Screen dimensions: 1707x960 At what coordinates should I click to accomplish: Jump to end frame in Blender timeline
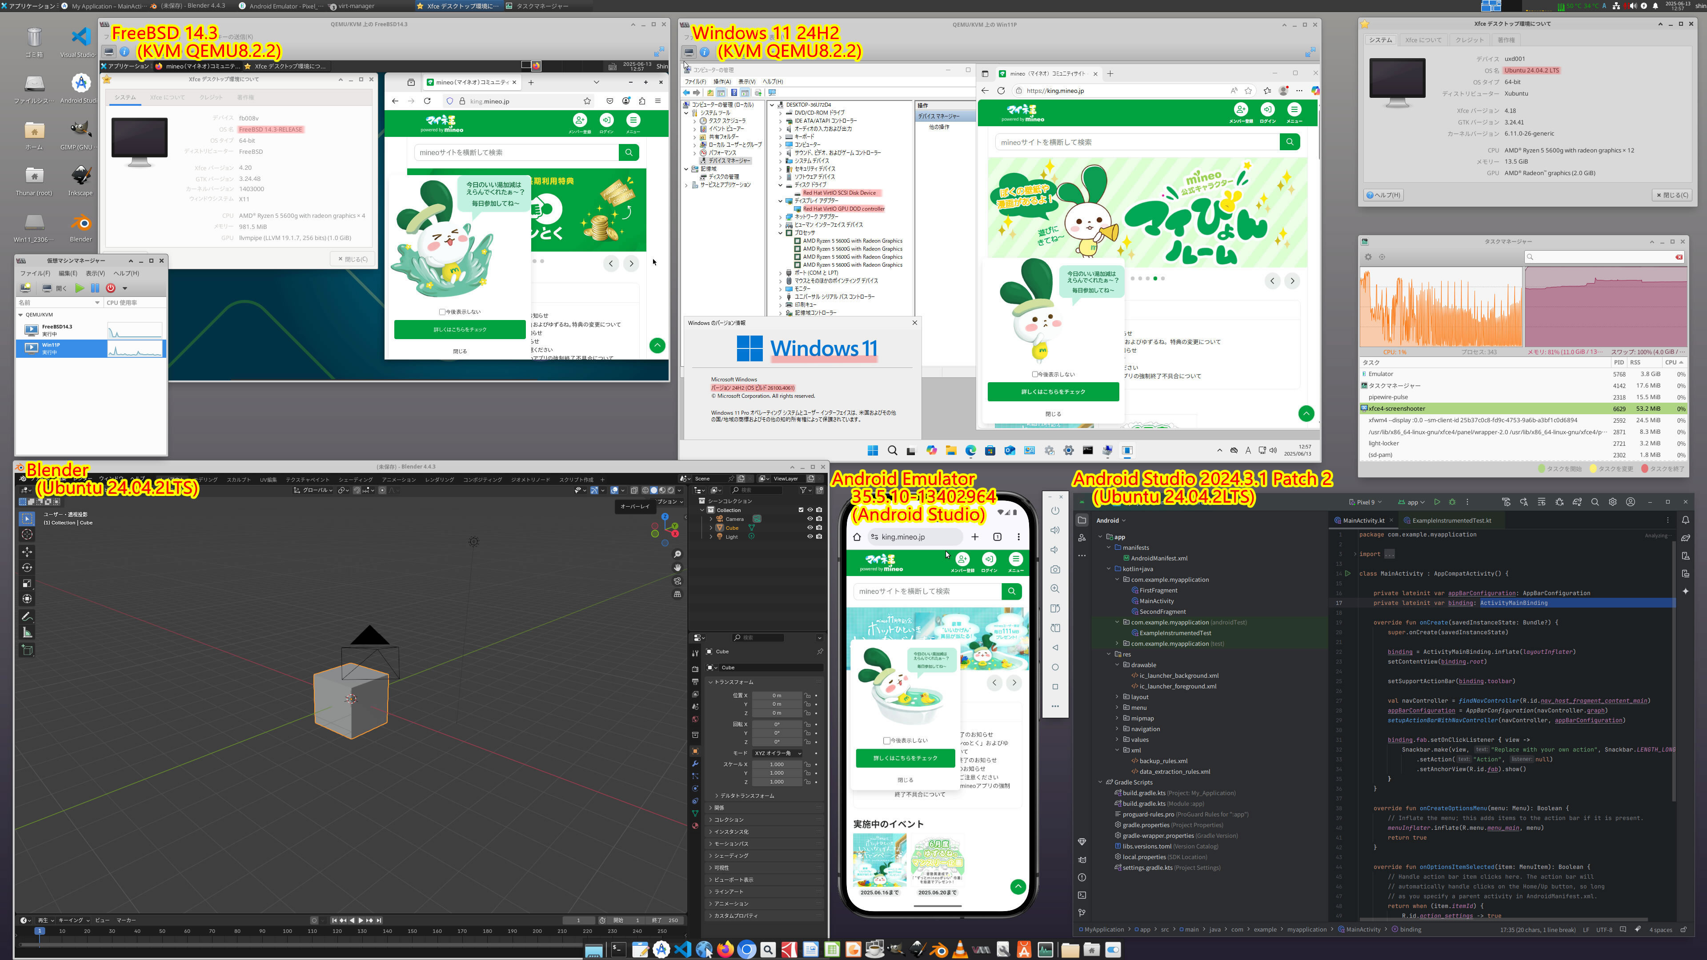[x=379, y=920]
